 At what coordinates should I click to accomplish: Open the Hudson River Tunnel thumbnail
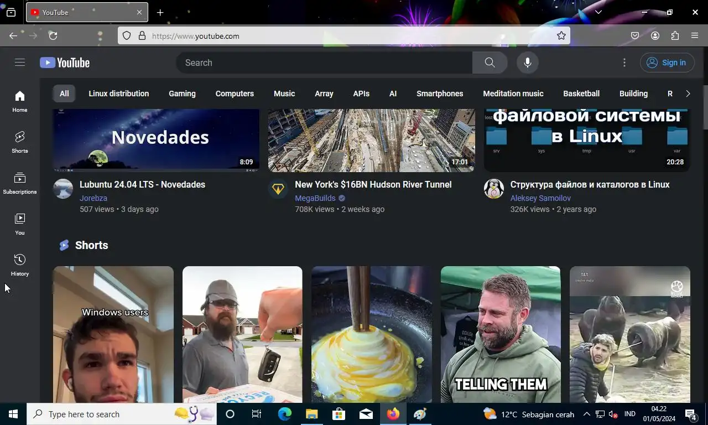tap(372, 140)
